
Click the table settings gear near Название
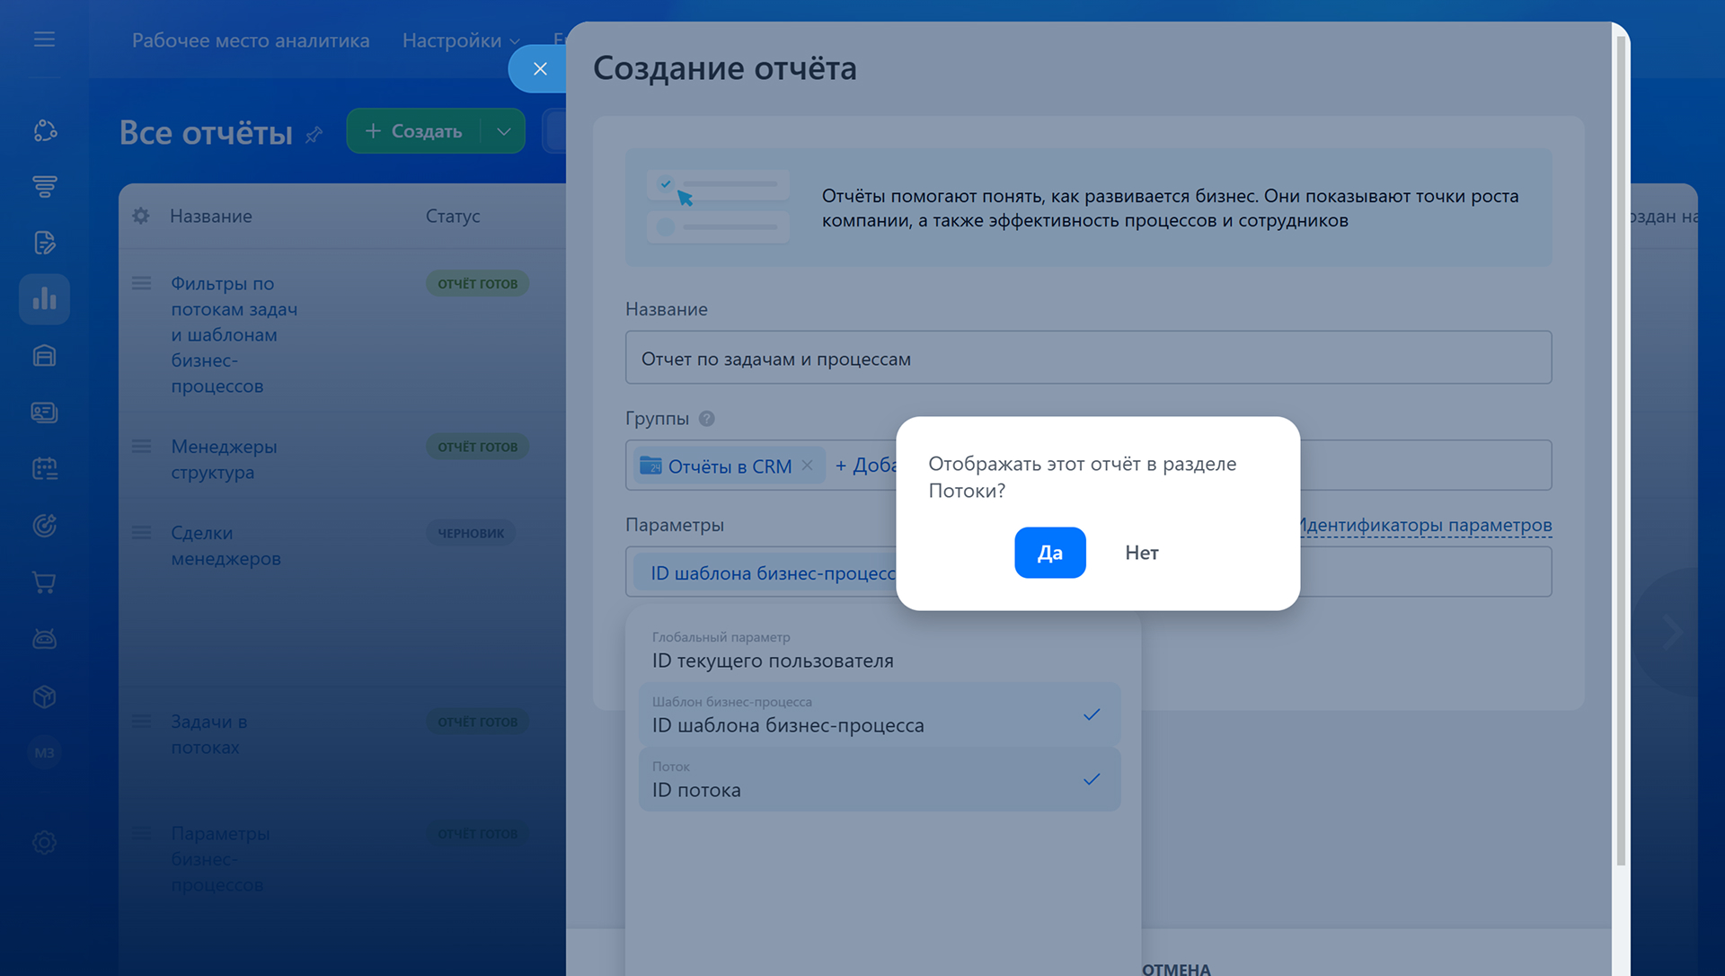pyautogui.click(x=141, y=216)
